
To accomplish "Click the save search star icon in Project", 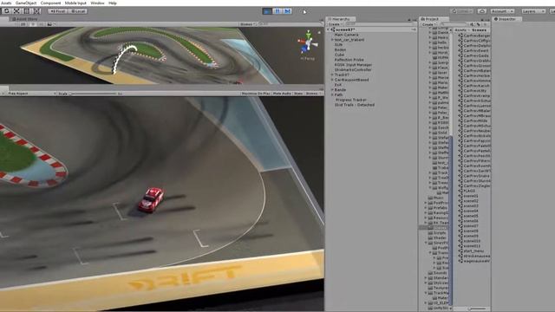I will pyautogui.click(x=486, y=24).
